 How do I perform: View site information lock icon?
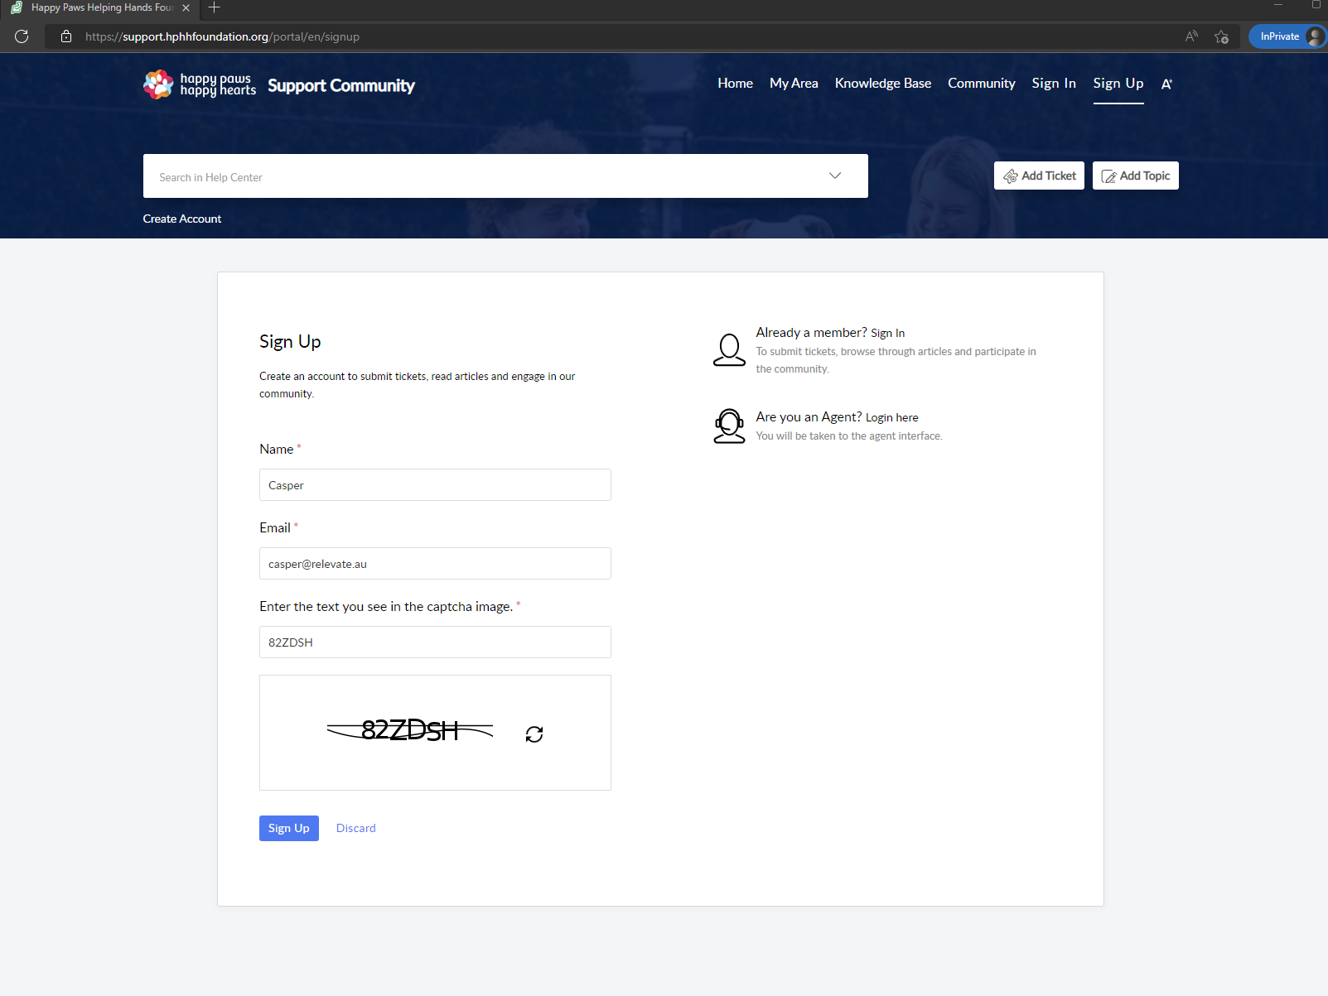[x=66, y=36]
